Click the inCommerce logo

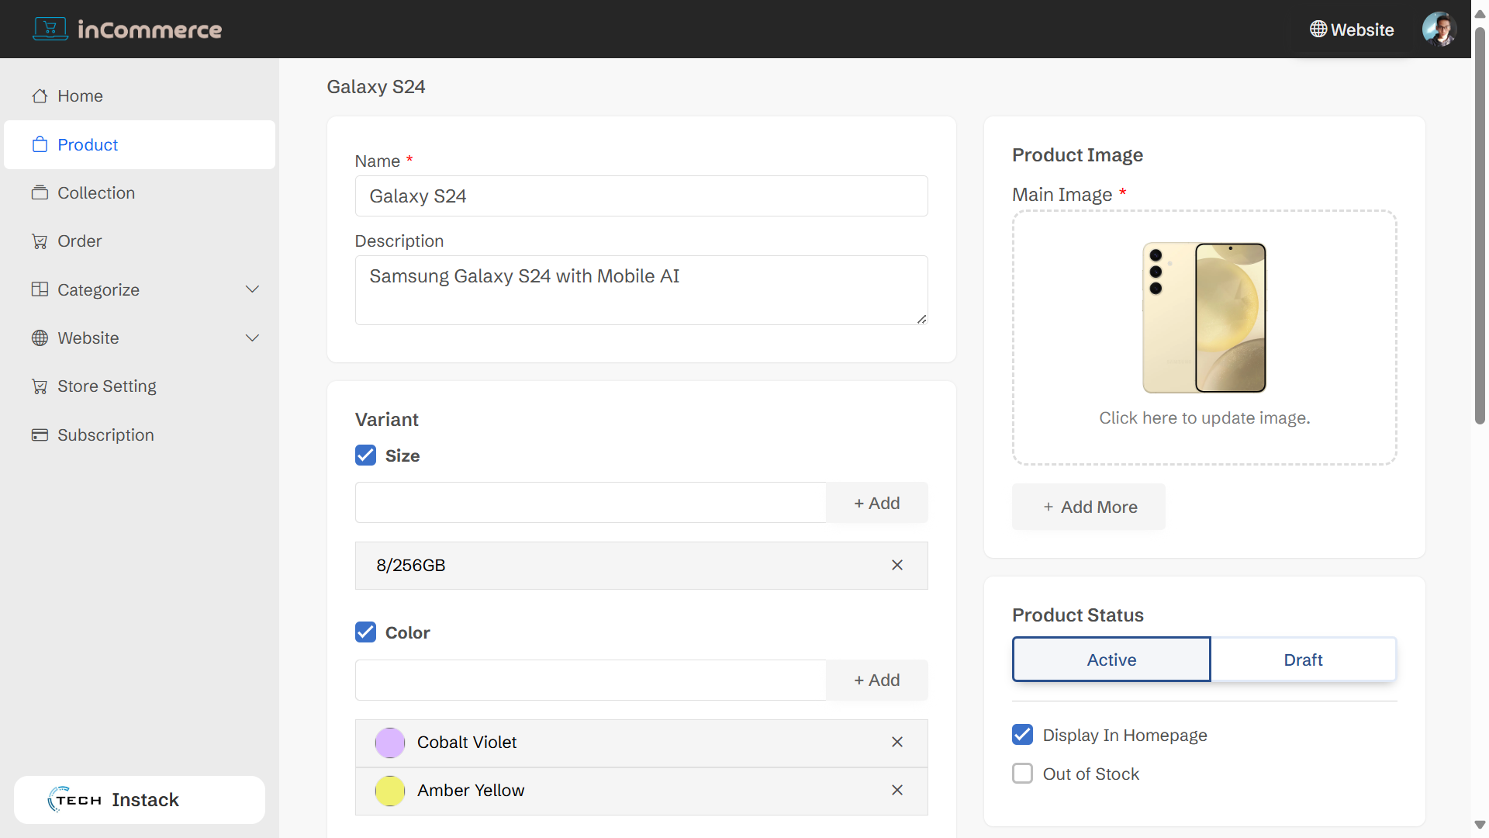click(127, 29)
